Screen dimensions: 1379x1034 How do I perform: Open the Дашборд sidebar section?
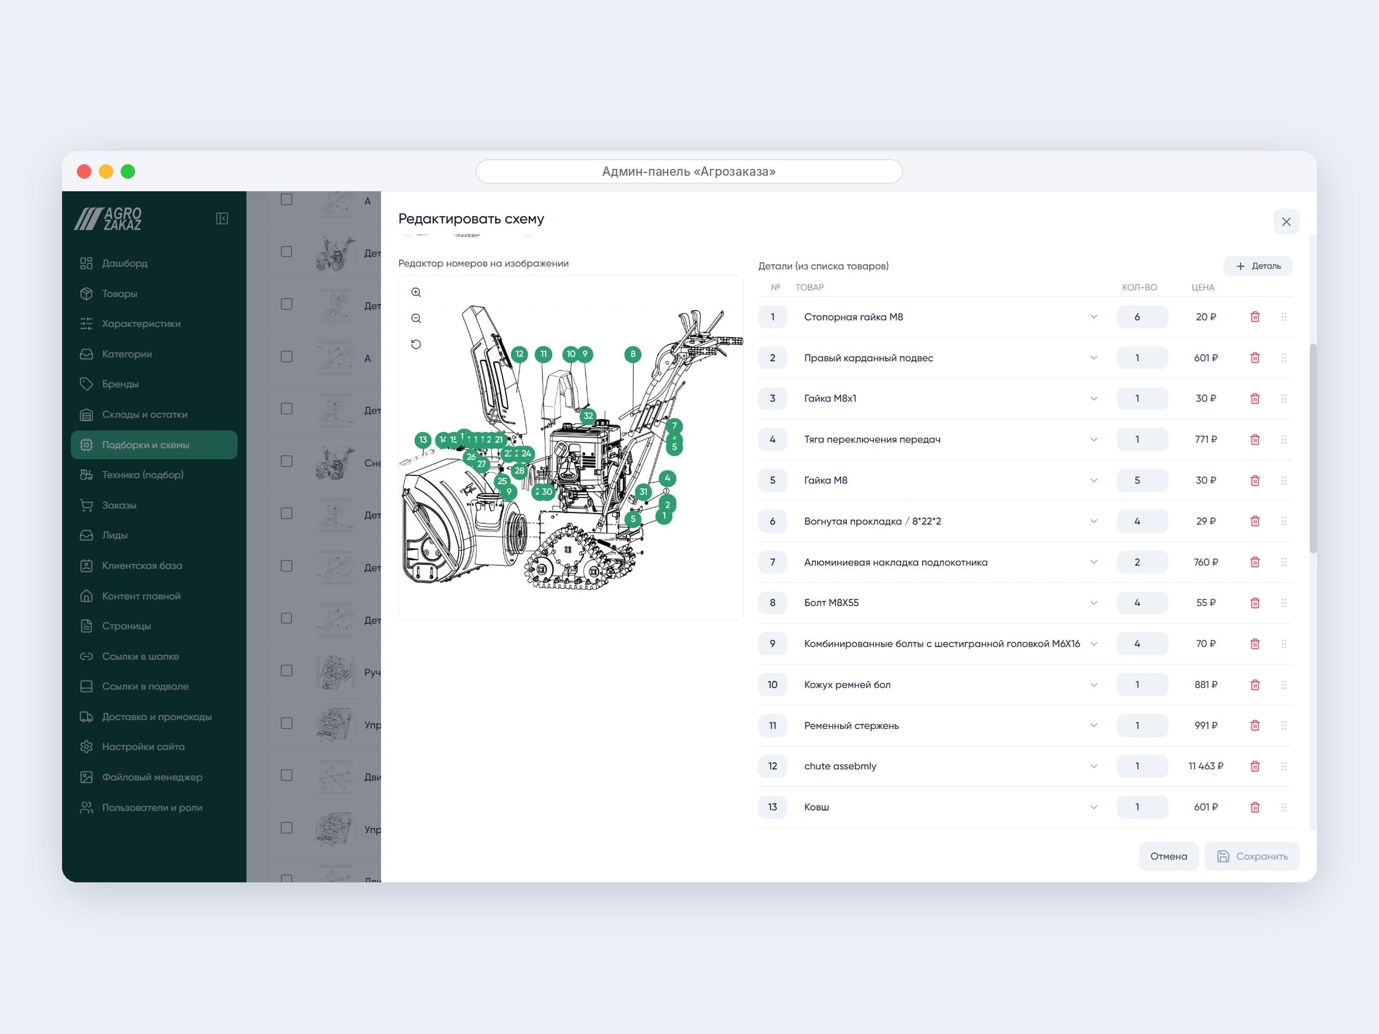[x=154, y=263]
